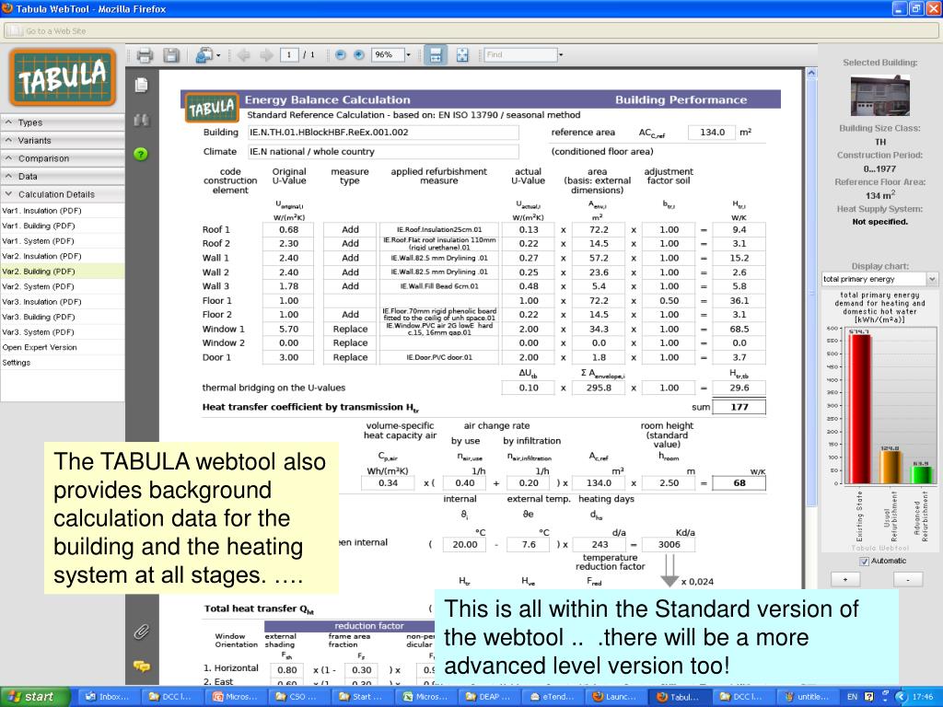Open the collaborate icon dropdown arrow
943x707 pixels.
point(218,55)
